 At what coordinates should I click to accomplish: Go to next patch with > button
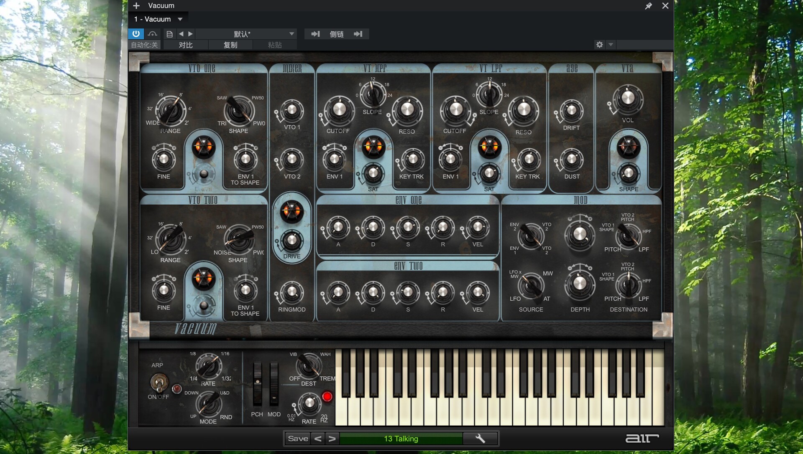tap(332, 439)
